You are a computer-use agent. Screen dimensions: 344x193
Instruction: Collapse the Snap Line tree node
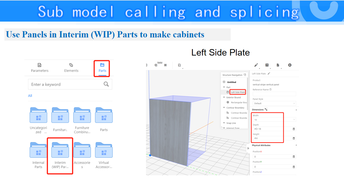(224, 123)
